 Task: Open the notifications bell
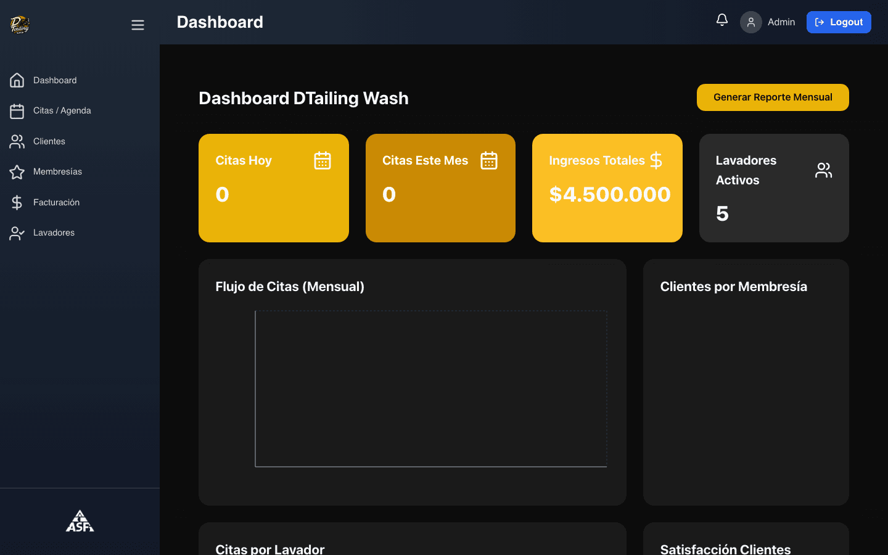coord(721,20)
